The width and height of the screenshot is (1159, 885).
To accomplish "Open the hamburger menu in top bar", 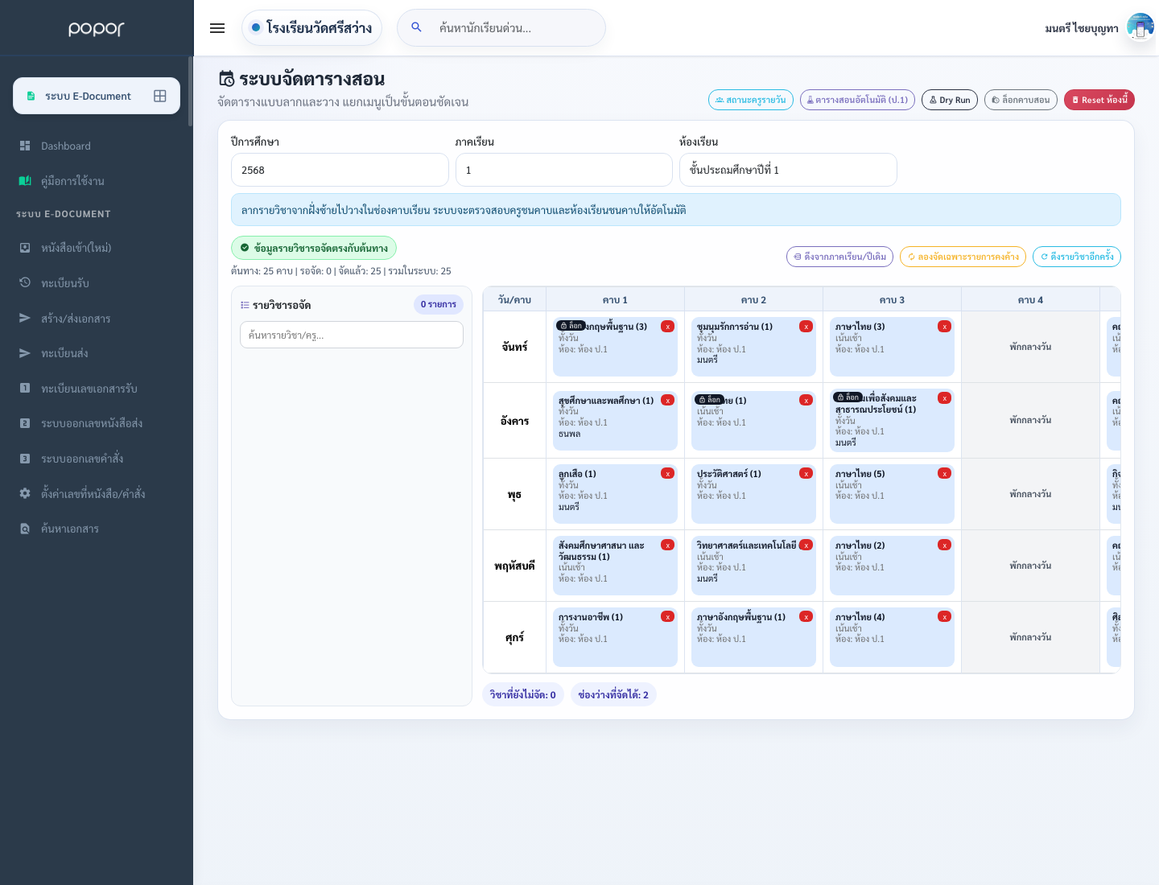I will click(x=217, y=28).
